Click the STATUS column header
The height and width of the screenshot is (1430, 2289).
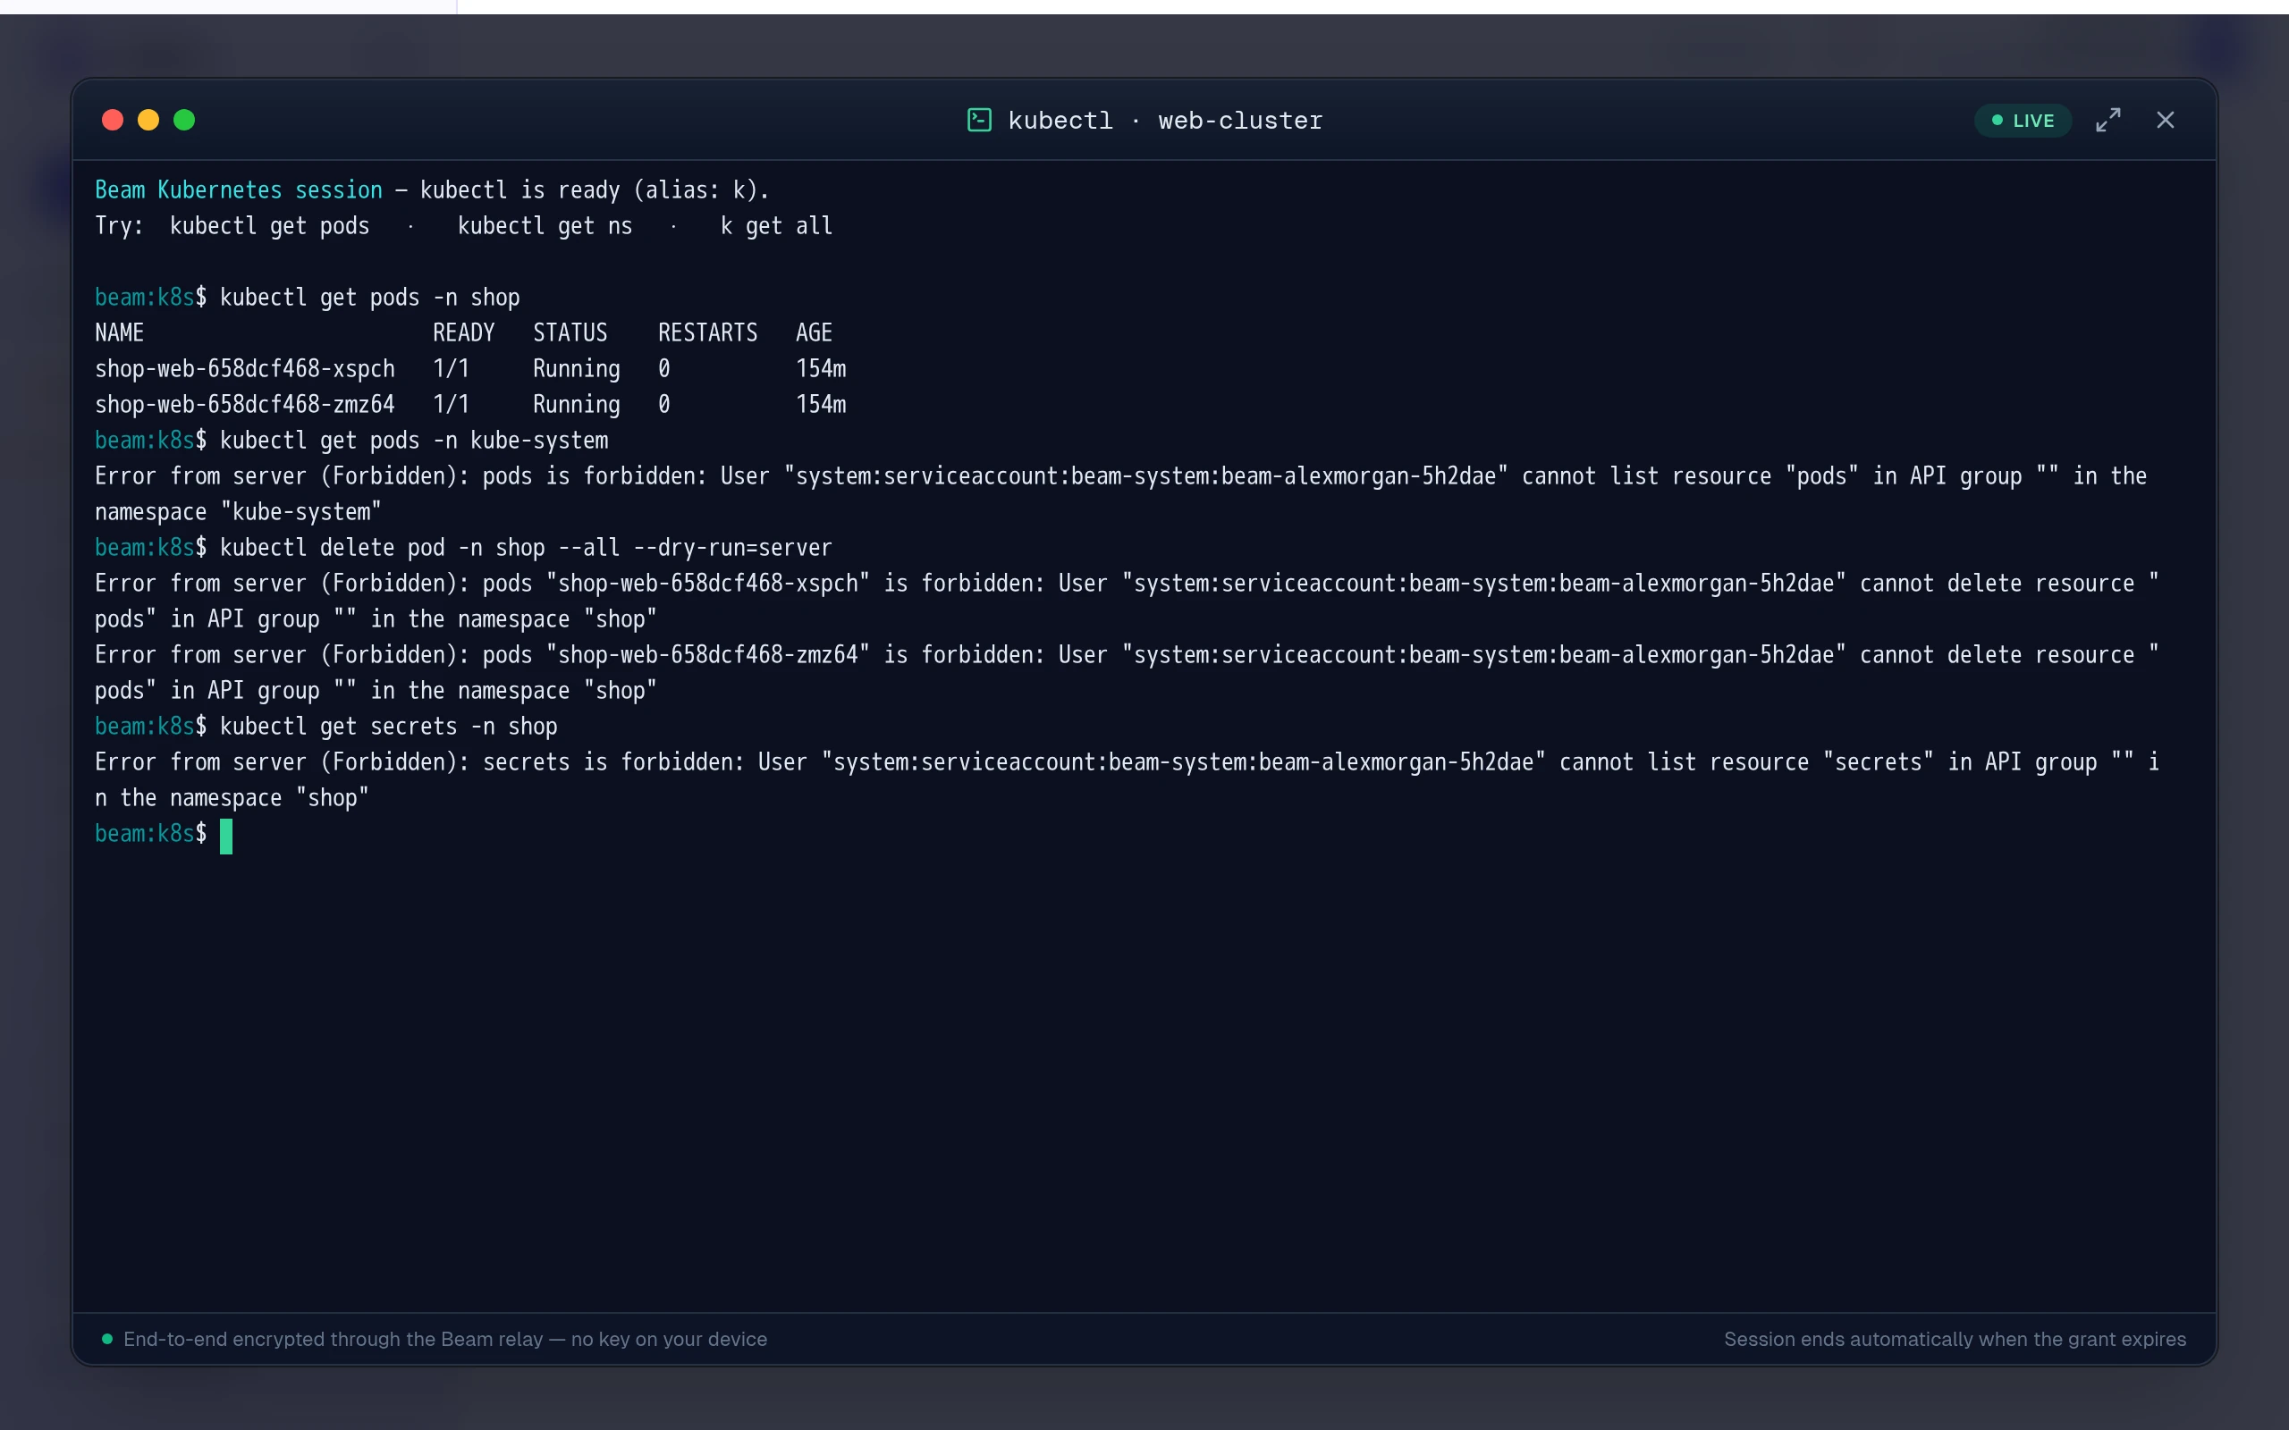pos(570,332)
